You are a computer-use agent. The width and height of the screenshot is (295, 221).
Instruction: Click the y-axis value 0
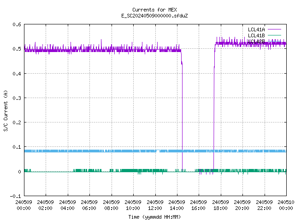tap(19, 172)
